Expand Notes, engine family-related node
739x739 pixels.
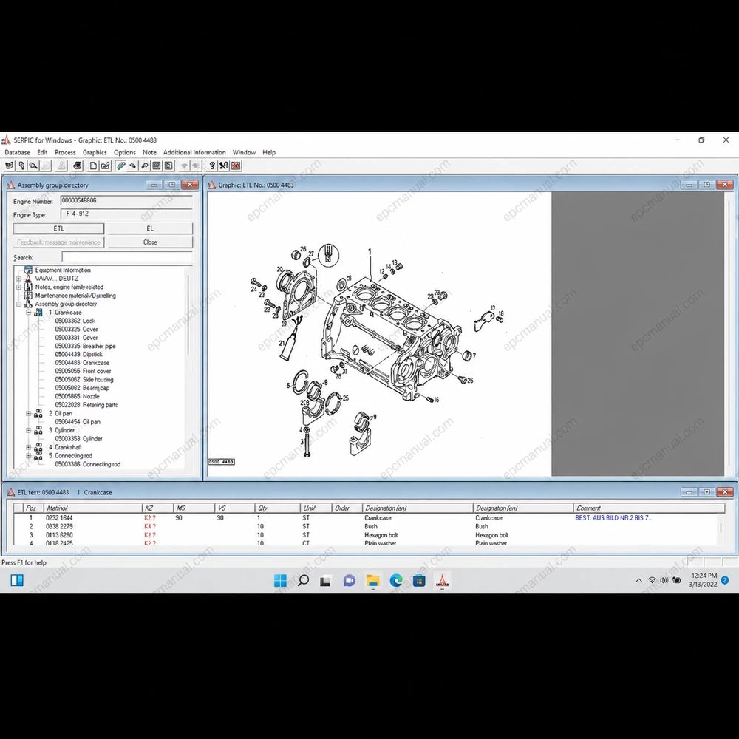[19, 287]
